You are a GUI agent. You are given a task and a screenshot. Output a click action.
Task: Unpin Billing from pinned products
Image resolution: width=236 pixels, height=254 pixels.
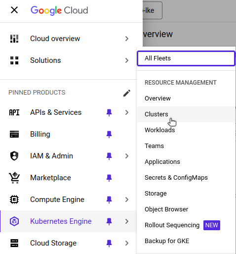pos(109,134)
